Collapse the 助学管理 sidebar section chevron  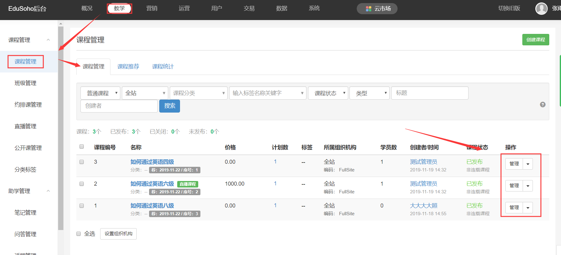(48, 191)
